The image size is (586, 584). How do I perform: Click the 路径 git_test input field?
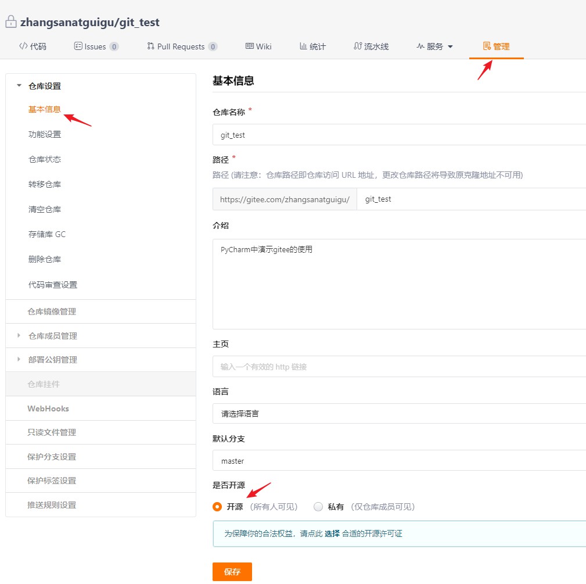pos(472,199)
